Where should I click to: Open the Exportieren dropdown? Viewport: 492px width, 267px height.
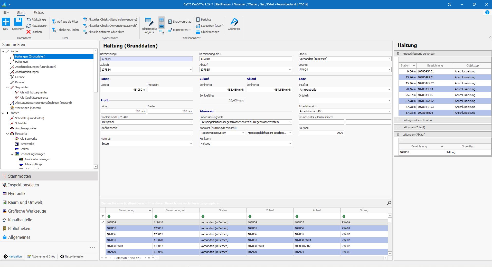pos(179,30)
